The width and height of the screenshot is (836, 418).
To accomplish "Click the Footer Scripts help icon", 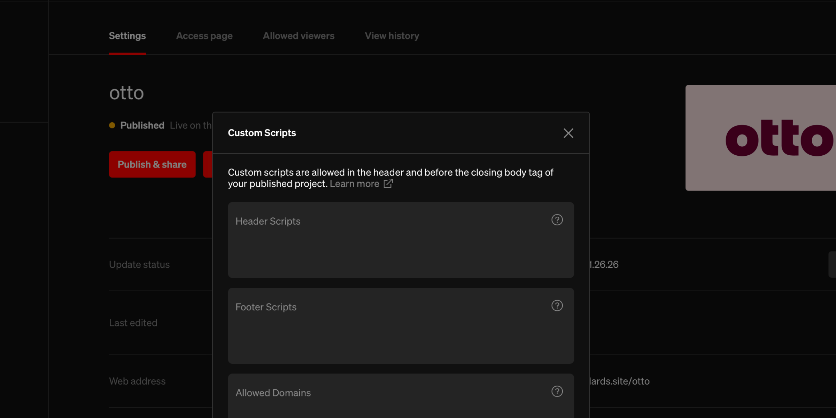I will (x=557, y=306).
